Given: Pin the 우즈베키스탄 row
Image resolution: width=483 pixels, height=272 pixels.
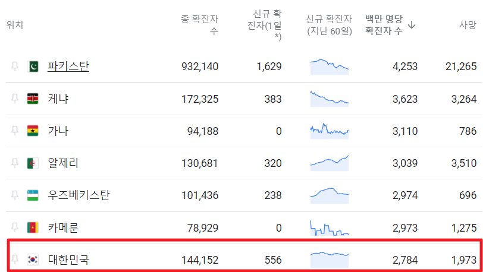Looking at the screenshot, I should (x=15, y=195).
